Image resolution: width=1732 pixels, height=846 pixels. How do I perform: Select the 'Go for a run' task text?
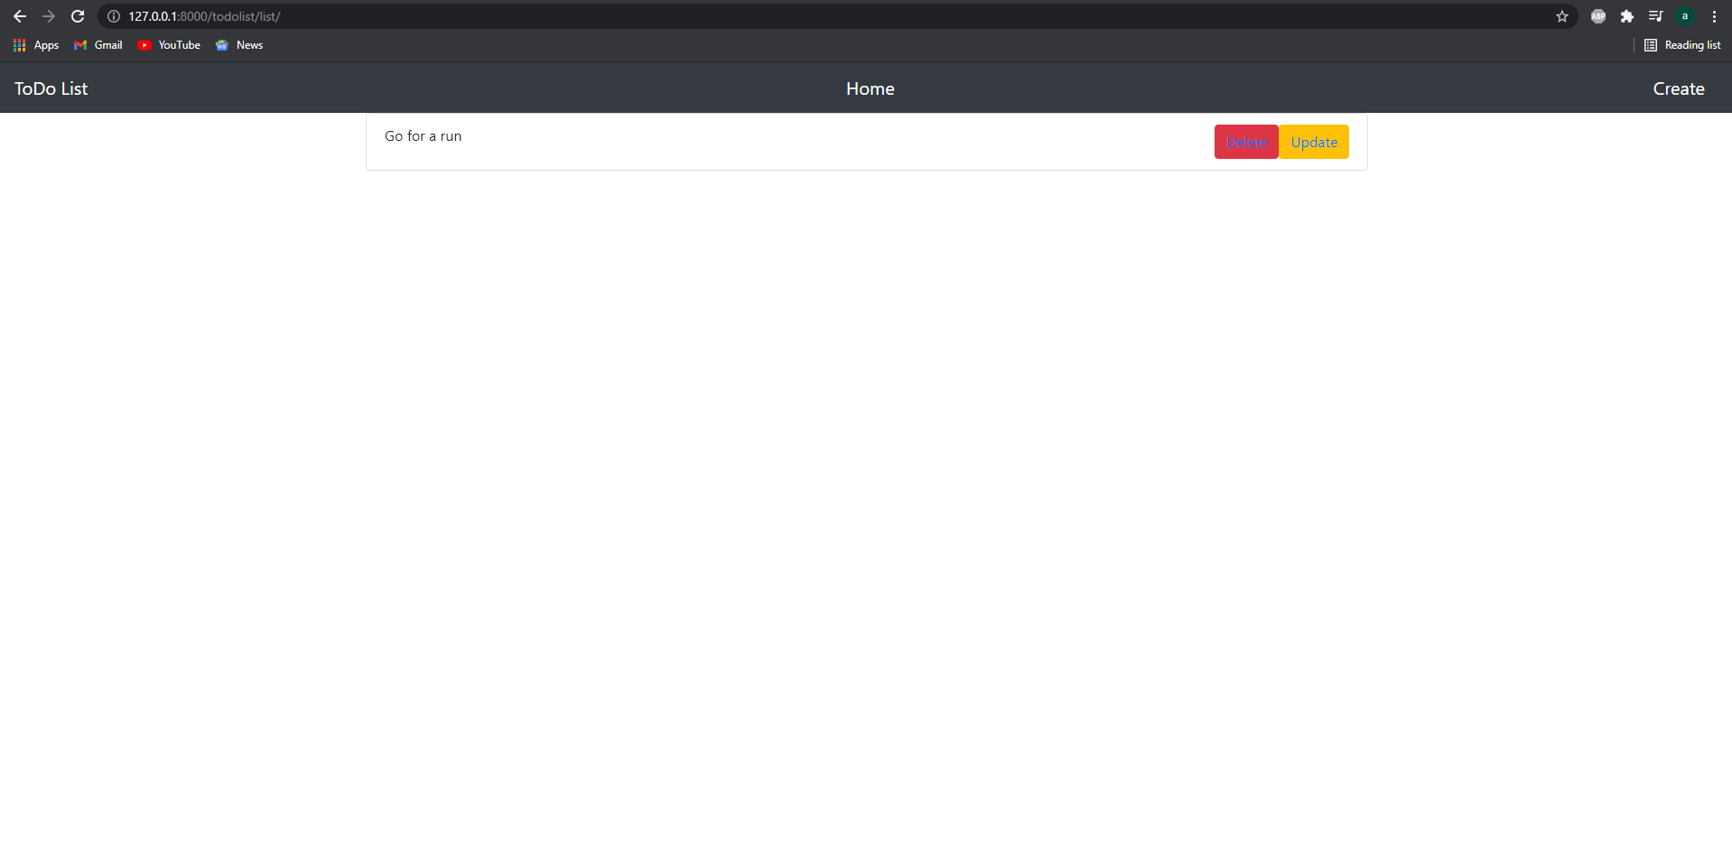(x=422, y=135)
